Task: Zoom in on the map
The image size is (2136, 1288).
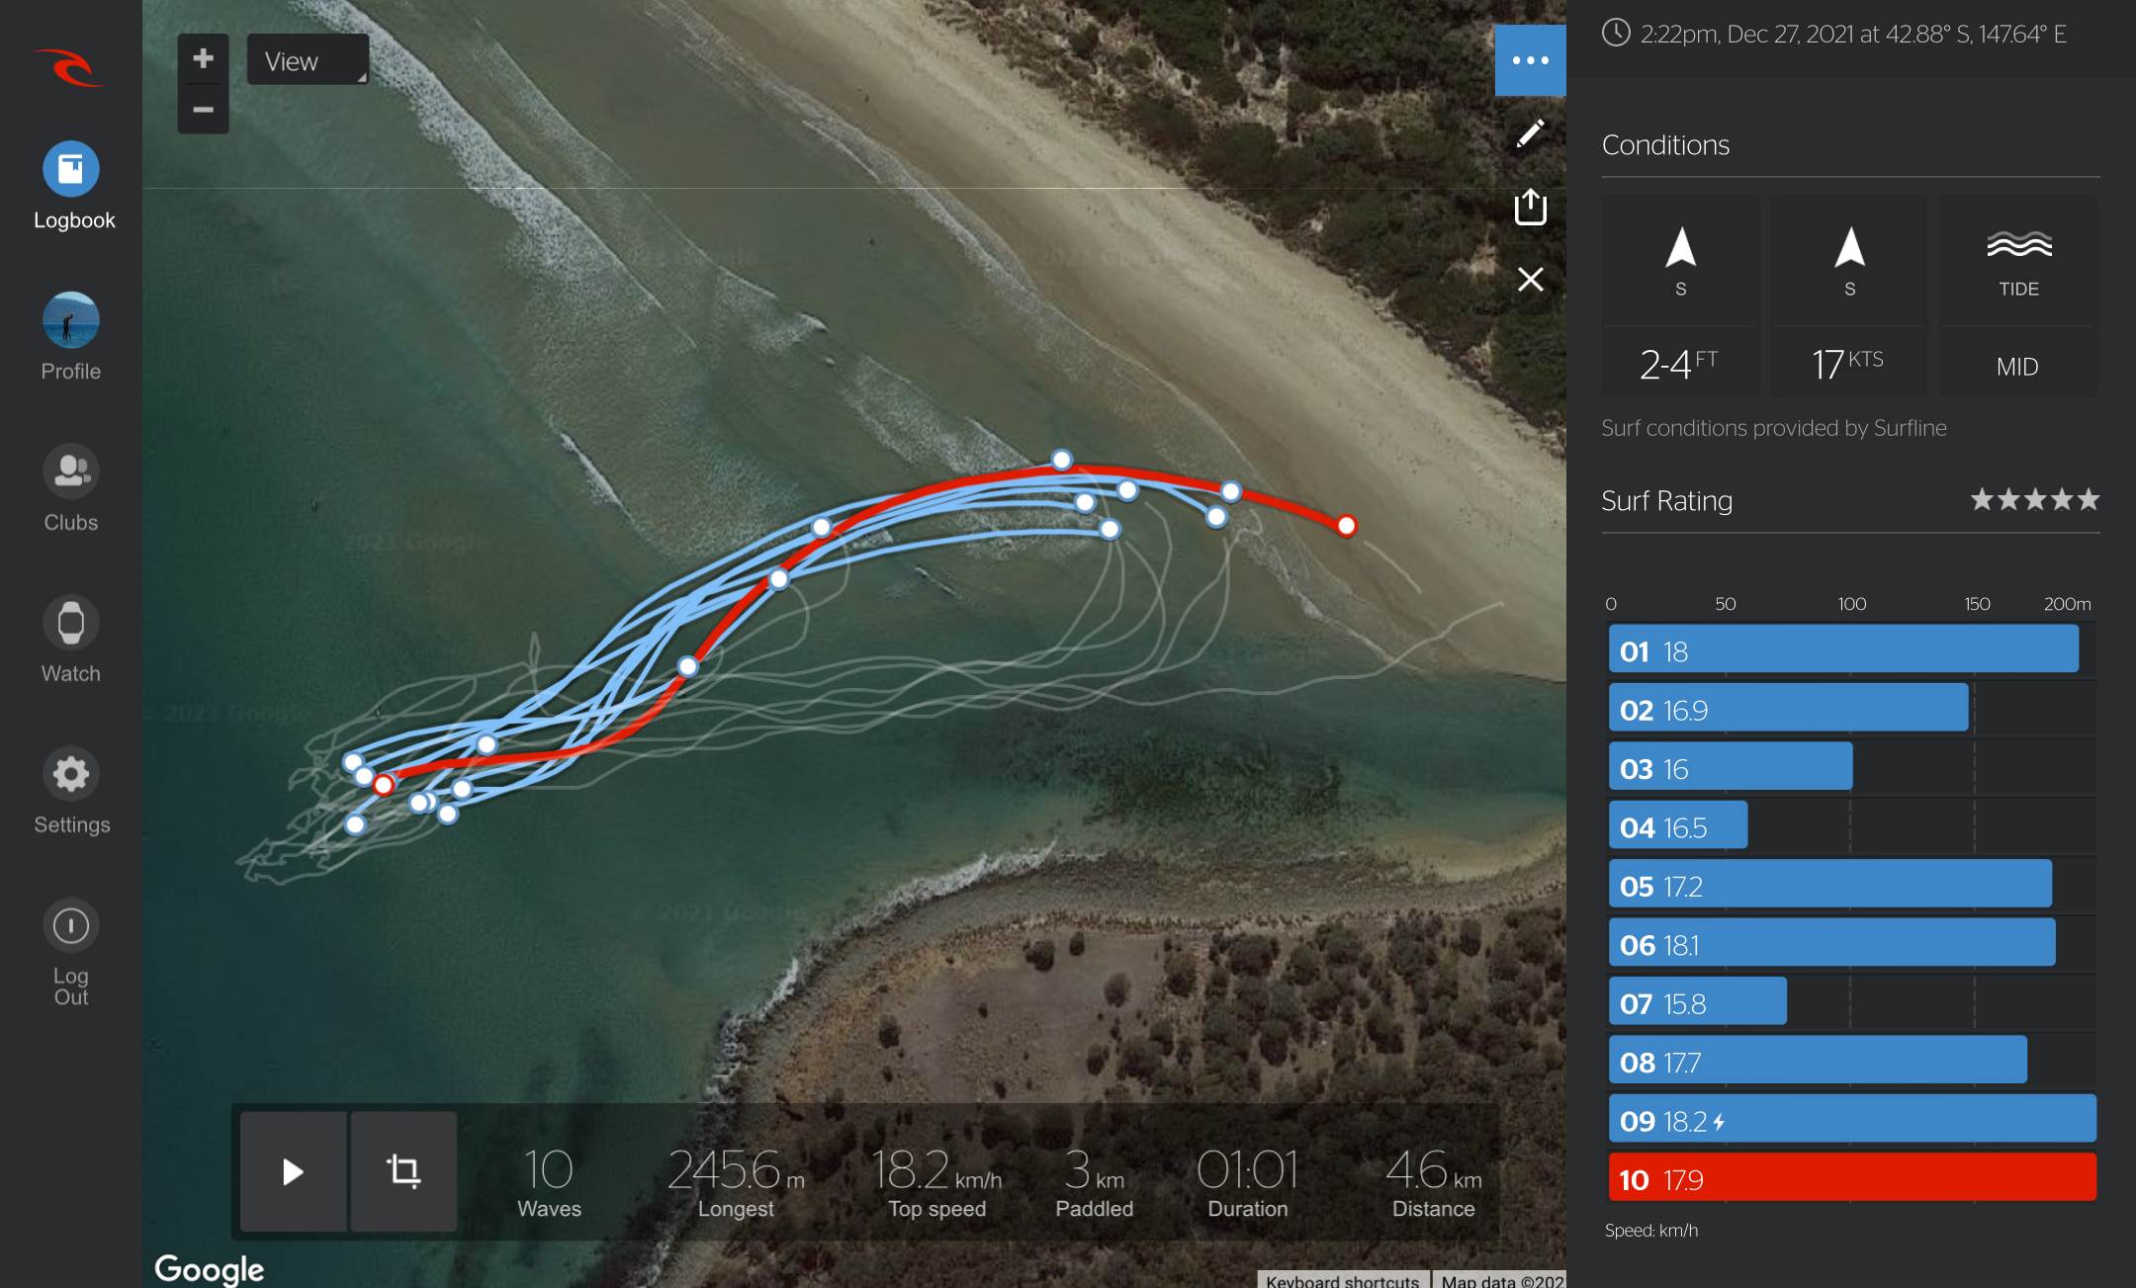Action: (x=203, y=58)
